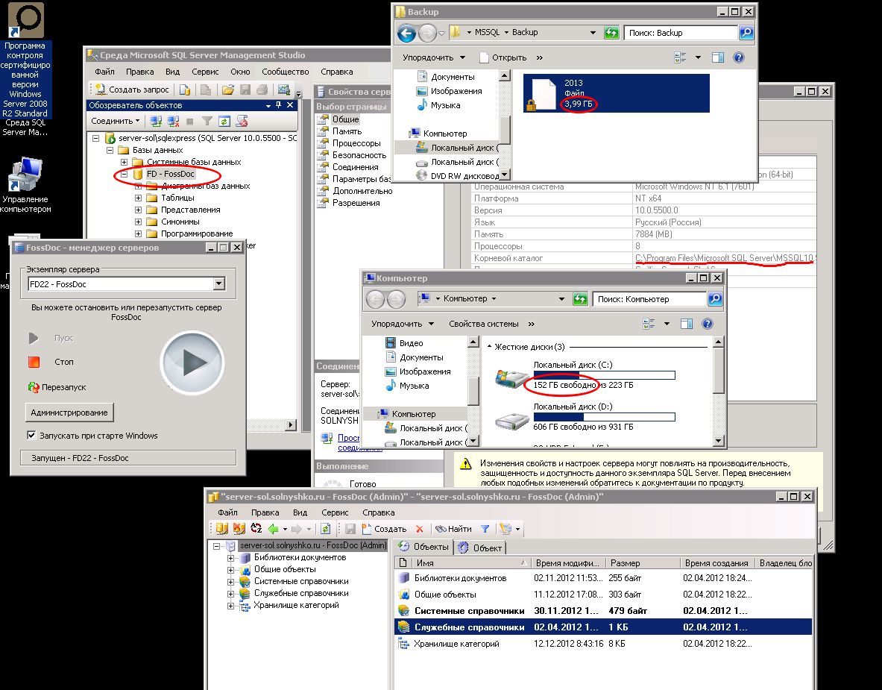Open the Соединить dropdown in object explorer
Image resolution: width=882 pixels, height=690 pixels.
[x=116, y=121]
